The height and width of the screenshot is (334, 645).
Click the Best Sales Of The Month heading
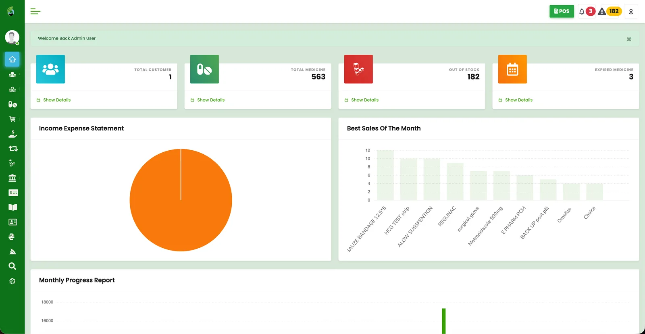[384, 128]
